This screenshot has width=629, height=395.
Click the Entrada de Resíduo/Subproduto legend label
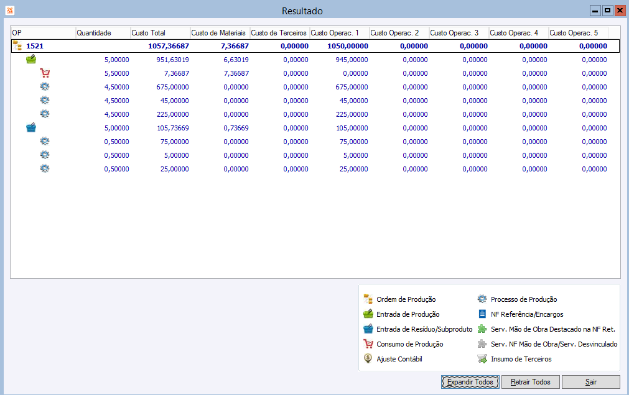tap(424, 329)
